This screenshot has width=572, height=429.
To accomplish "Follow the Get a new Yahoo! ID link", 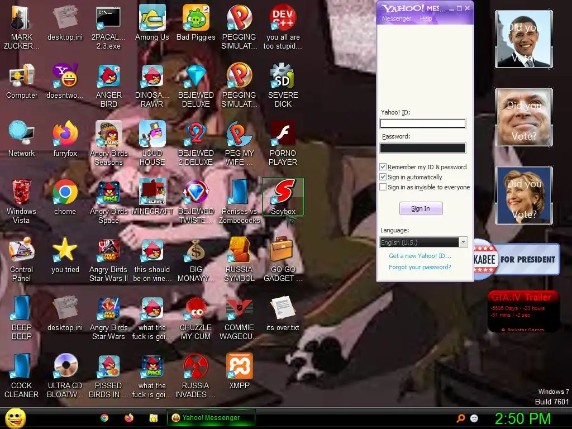I will click(420, 256).
